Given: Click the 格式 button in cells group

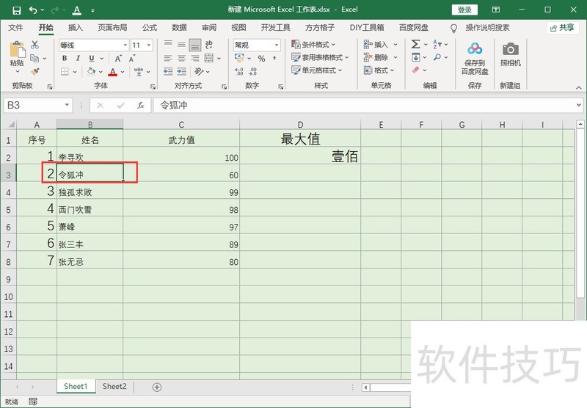Looking at the screenshot, I should pos(379,70).
